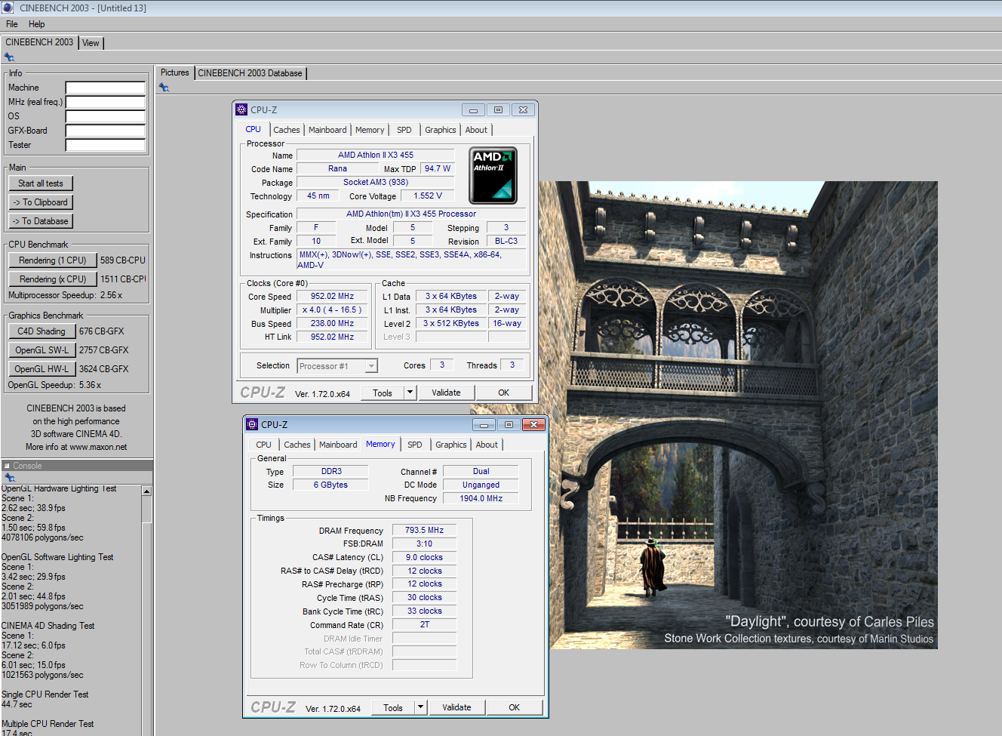Open Caches tab in upper CPU-Z window
The image size is (1002, 736).
[x=287, y=130]
